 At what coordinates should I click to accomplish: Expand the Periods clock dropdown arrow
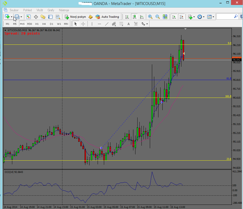click(x=204, y=17)
